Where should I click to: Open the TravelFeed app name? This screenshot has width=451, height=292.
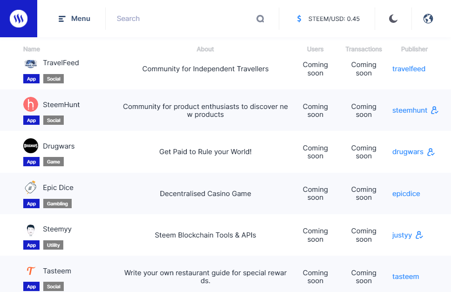[61, 63]
